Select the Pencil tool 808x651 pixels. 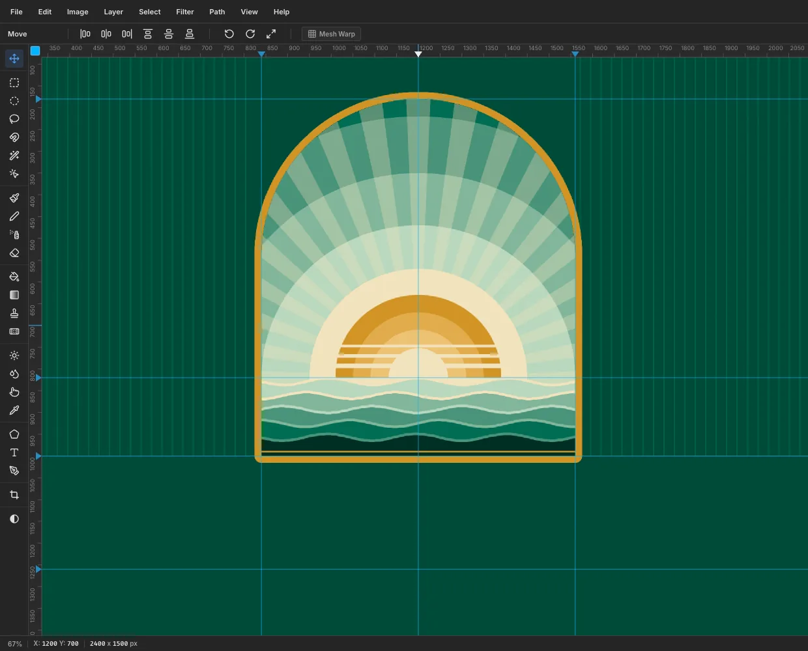pyautogui.click(x=14, y=216)
